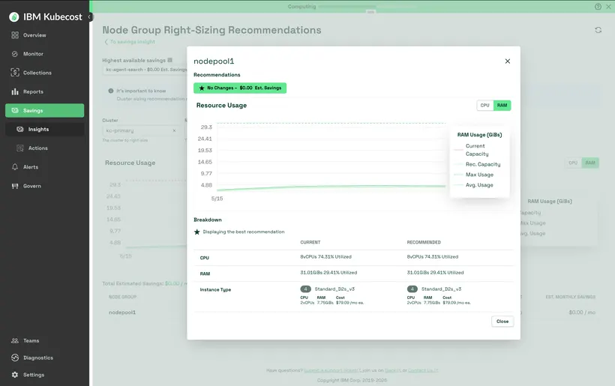Click the Insights eye icon
The width and height of the screenshot is (615, 386).
click(x=20, y=130)
